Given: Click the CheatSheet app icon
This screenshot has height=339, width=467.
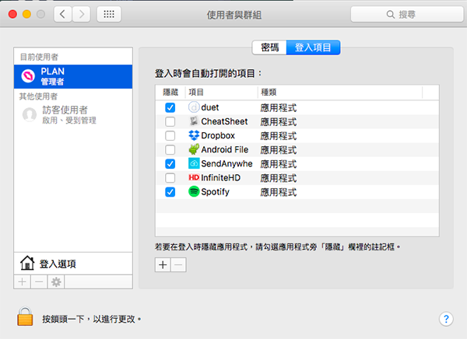Looking at the screenshot, I should coord(194,121).
